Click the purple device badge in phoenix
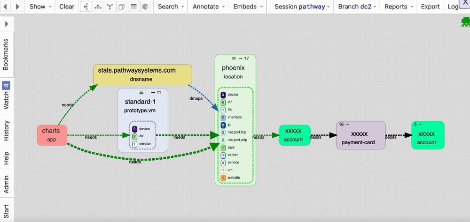The height and width of the screenshot is (222, 470). point(223,95)
